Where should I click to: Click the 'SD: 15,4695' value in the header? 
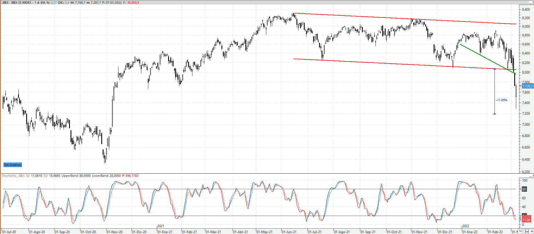click(x=52, y=176)
